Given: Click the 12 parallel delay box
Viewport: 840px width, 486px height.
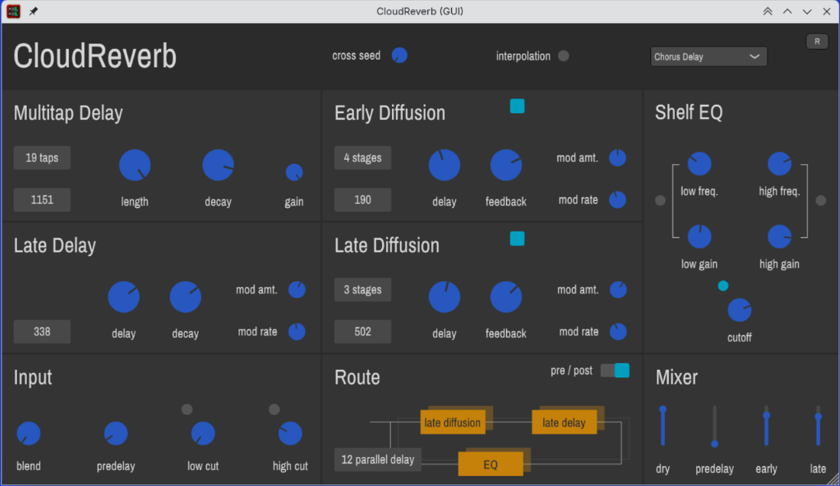Looking at the screenshot, I should pos(378,459).
